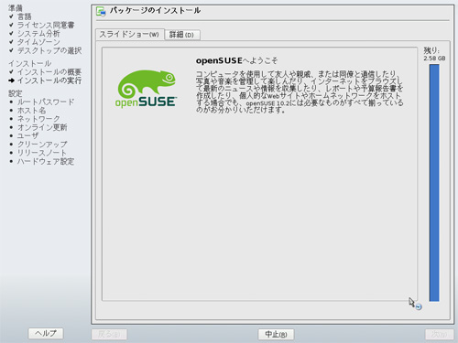This screenshot has width=458, height=343.
Task: Click the checkmark next to 言語
Action: coord(11,16)
